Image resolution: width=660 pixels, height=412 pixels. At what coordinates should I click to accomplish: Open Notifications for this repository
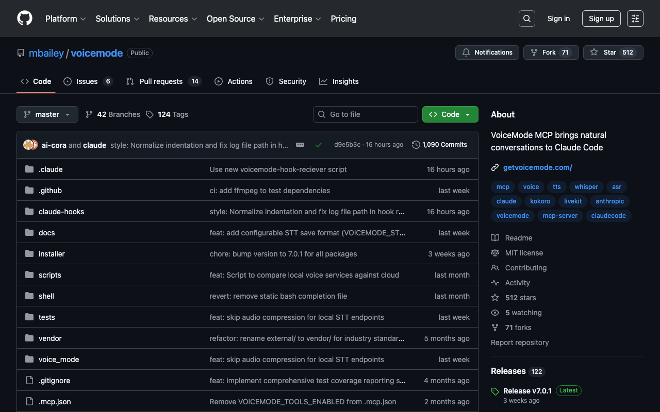(x=487, y=53)
